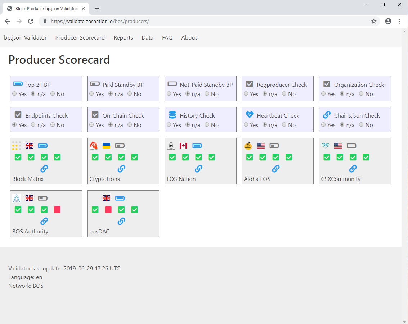
Task: Click the chain link icon in CryptoLions card
Action: 121,169
